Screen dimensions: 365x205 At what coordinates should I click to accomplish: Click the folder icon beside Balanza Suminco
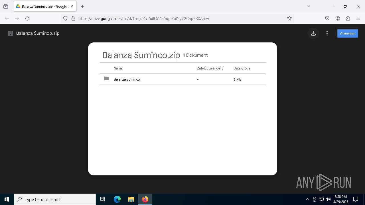pos(107,79)
